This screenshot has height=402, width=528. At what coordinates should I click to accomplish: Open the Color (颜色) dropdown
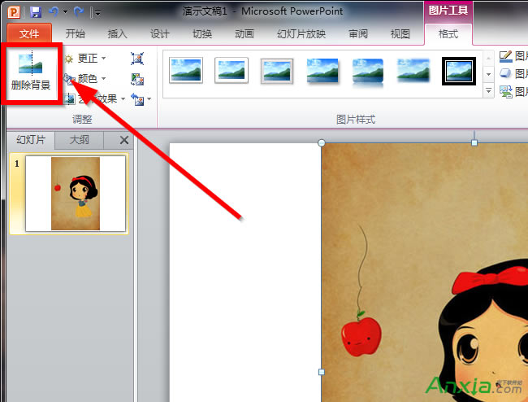[x=84, y=79]
